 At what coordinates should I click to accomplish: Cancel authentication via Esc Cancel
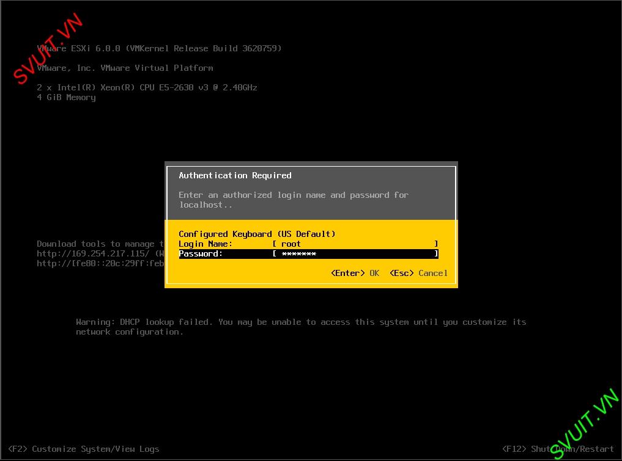click(418, 273)
